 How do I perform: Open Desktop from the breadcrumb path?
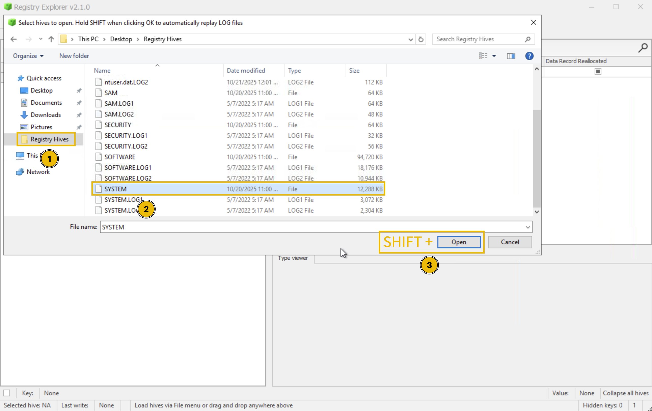121,39
